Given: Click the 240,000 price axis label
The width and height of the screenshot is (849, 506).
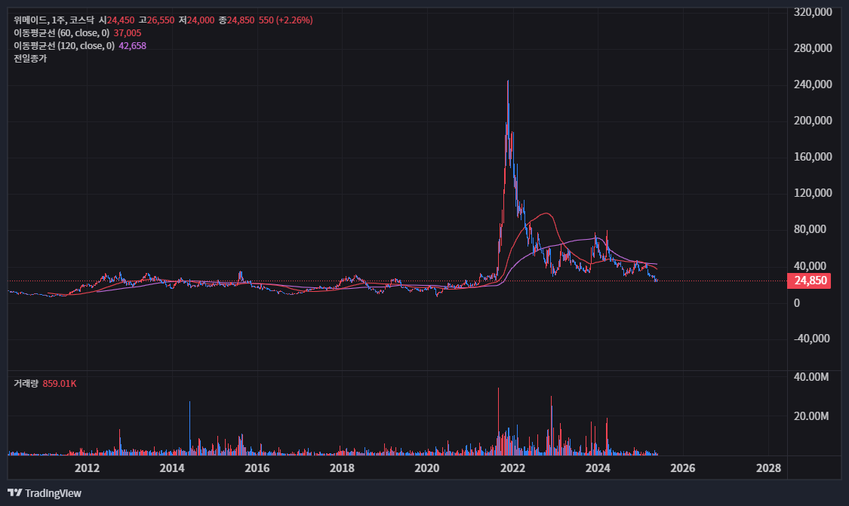Looking at the screenshot, I should [813, 84].
